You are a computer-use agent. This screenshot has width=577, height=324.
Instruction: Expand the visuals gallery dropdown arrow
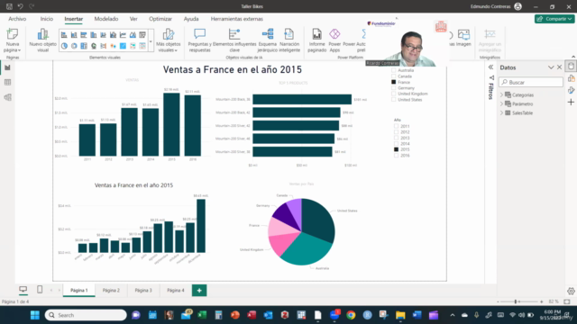pyautogui.click(x=151, y=40)
